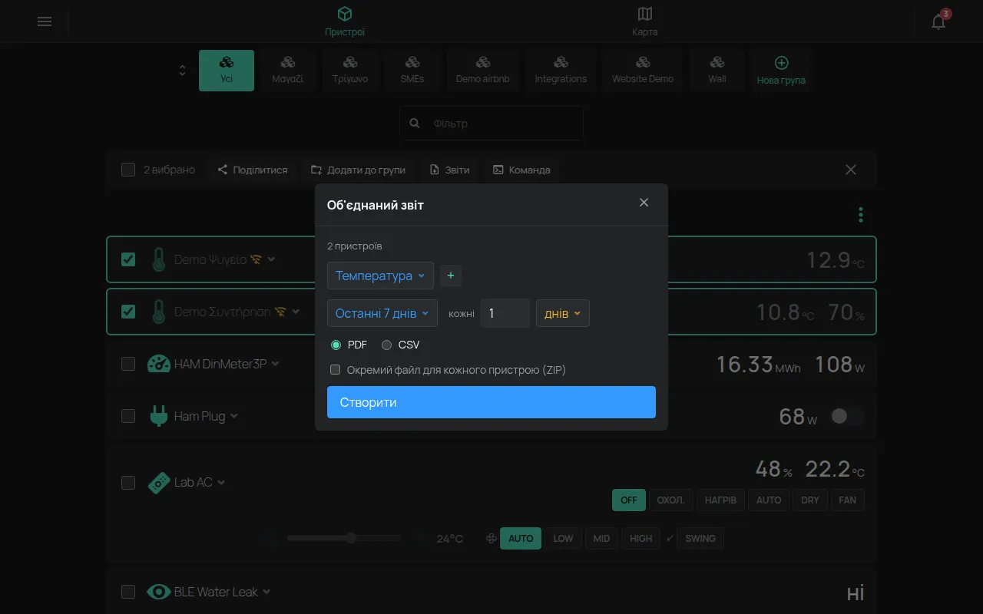Click the Lab AC remote icon

click(x=158, y=483)
